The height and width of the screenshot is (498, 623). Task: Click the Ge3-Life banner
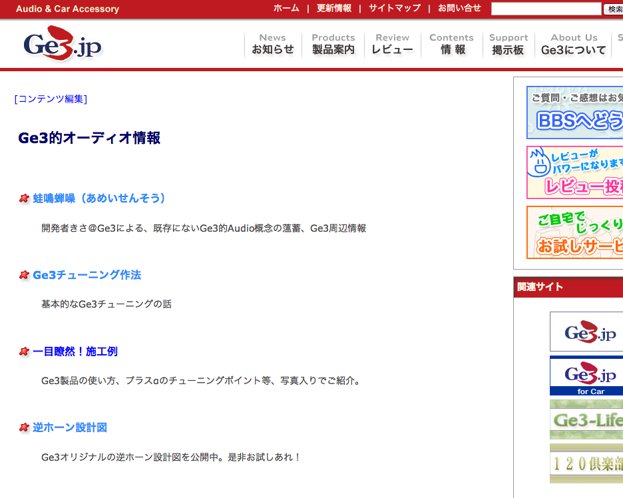pos(586,419)
